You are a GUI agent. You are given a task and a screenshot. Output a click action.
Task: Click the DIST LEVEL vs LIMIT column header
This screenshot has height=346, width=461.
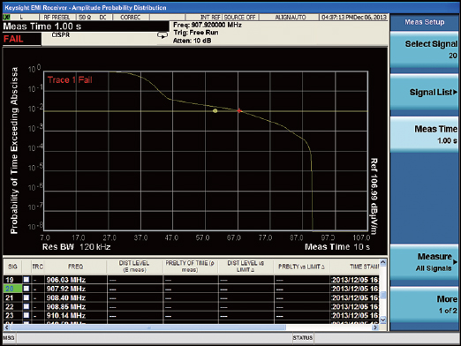246,267
